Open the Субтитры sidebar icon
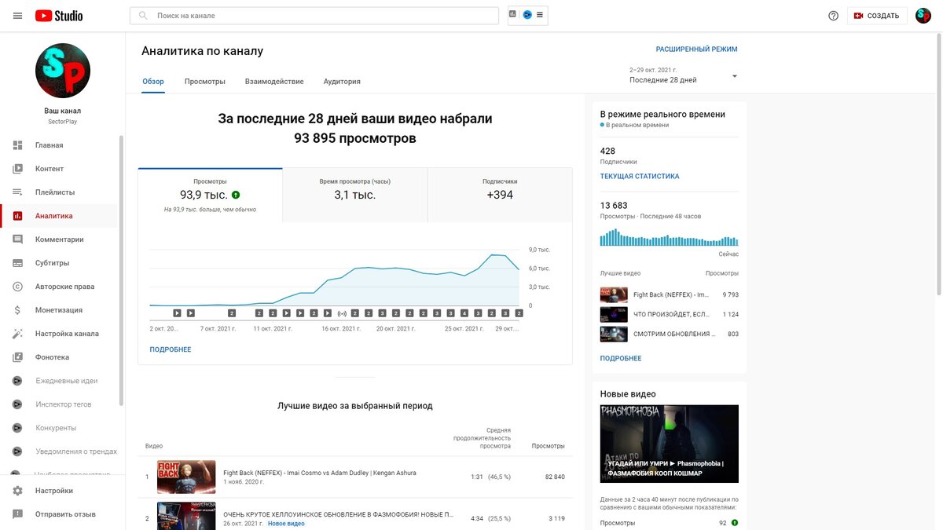The height and width of the screenshot is (530, 943). coord(16,262)
